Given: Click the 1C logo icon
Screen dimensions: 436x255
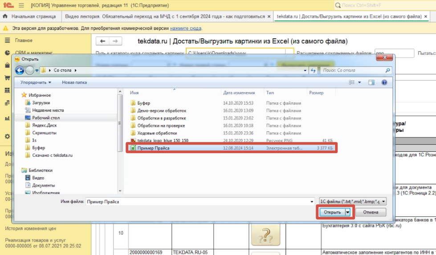Looking at the screenshot, I should (8, 5).
